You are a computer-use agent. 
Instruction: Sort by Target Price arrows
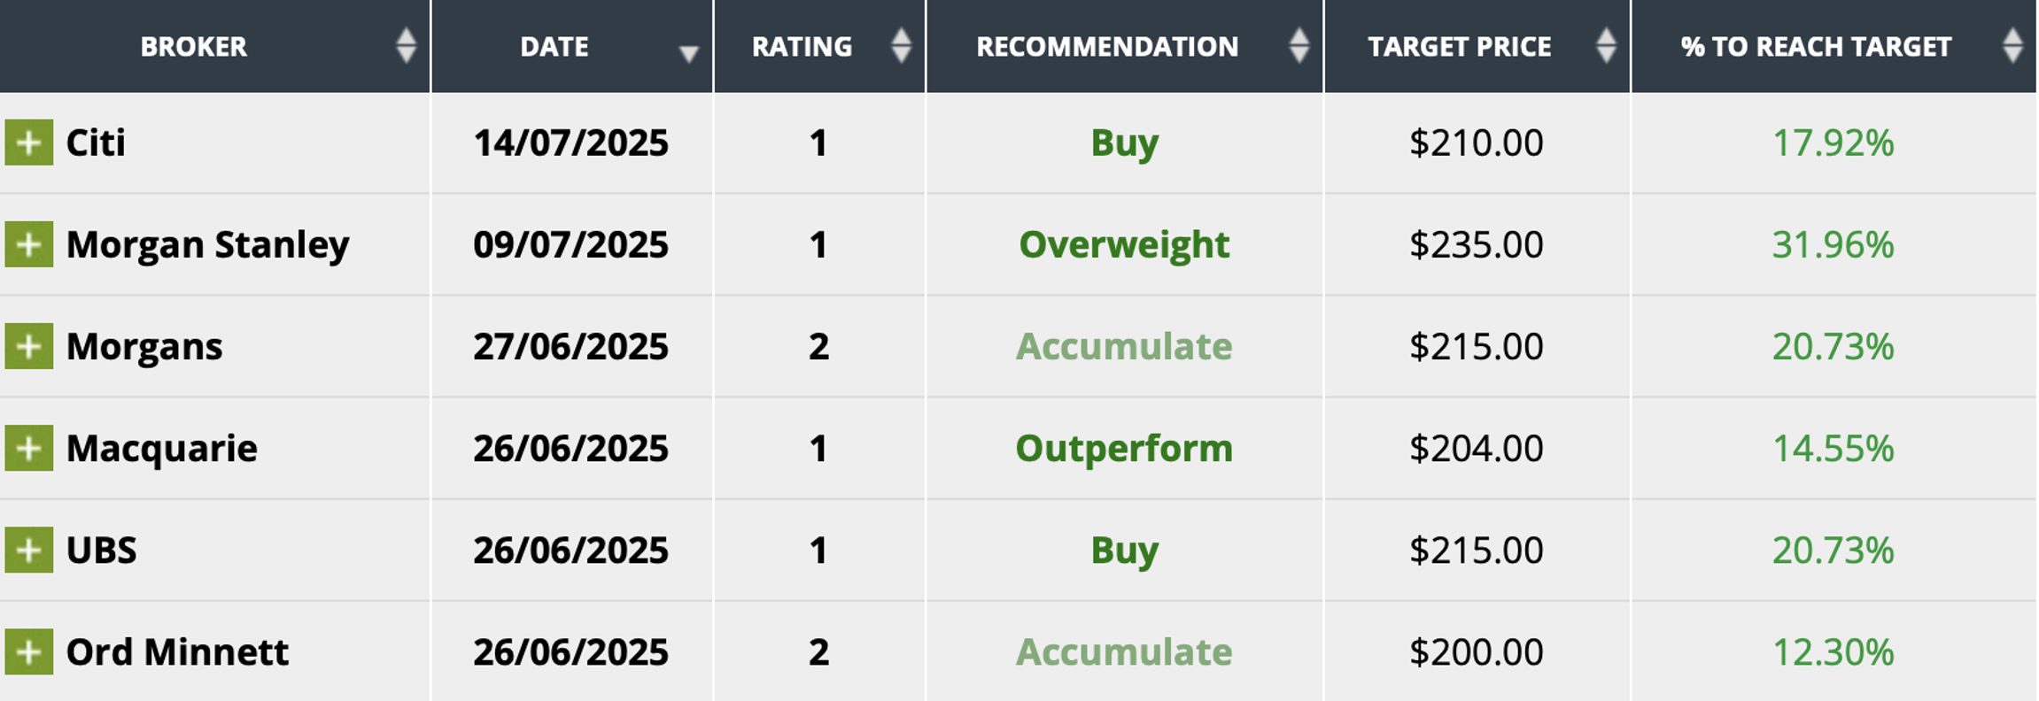pyautogui.click(x=1606, y=46)
